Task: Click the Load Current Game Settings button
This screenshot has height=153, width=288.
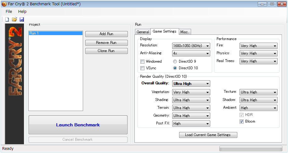Action: pyautogui.click(x=208, y=135)
